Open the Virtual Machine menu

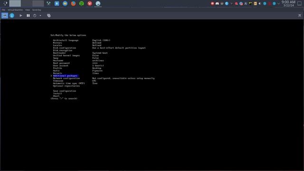[15, 9]
